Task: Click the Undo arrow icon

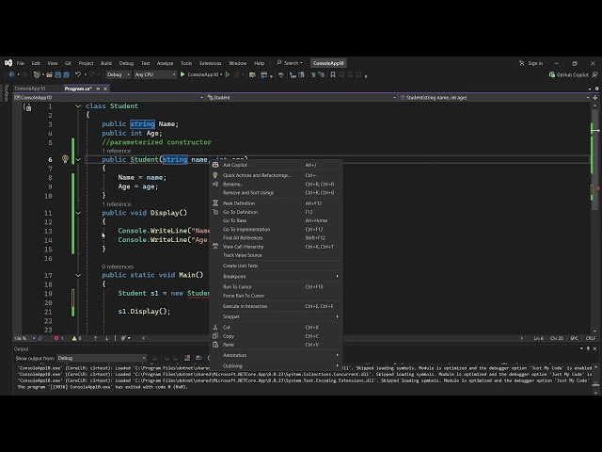Action: click(78, 74)
